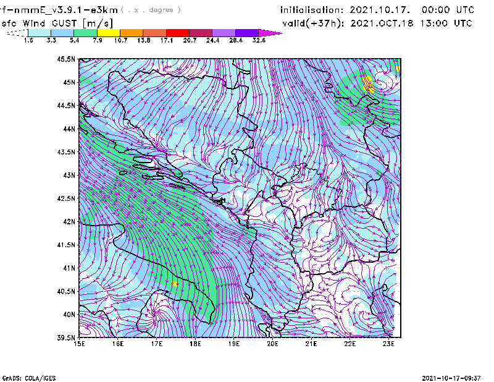Click the 'sfc Wind GUST [m/s]' title

click(x=57, y=23)
